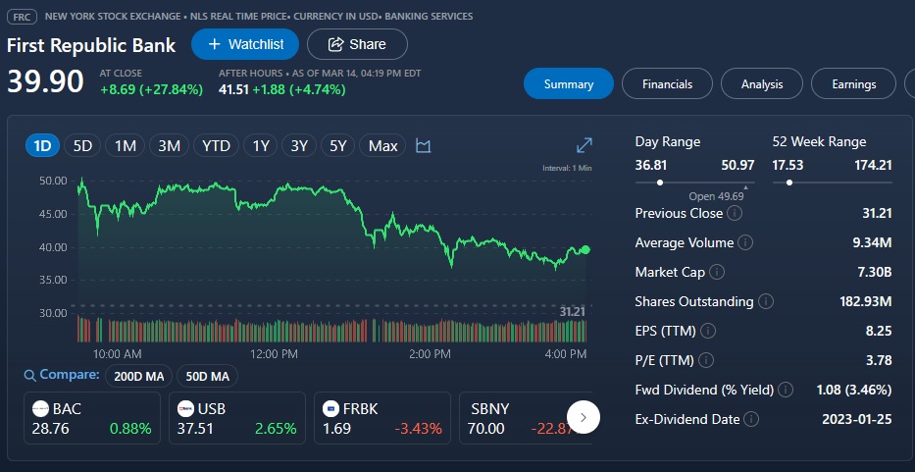Screen dimensions: 915x472
Task: Switch to the Analysis tab
Action: (x=762, y=84)
